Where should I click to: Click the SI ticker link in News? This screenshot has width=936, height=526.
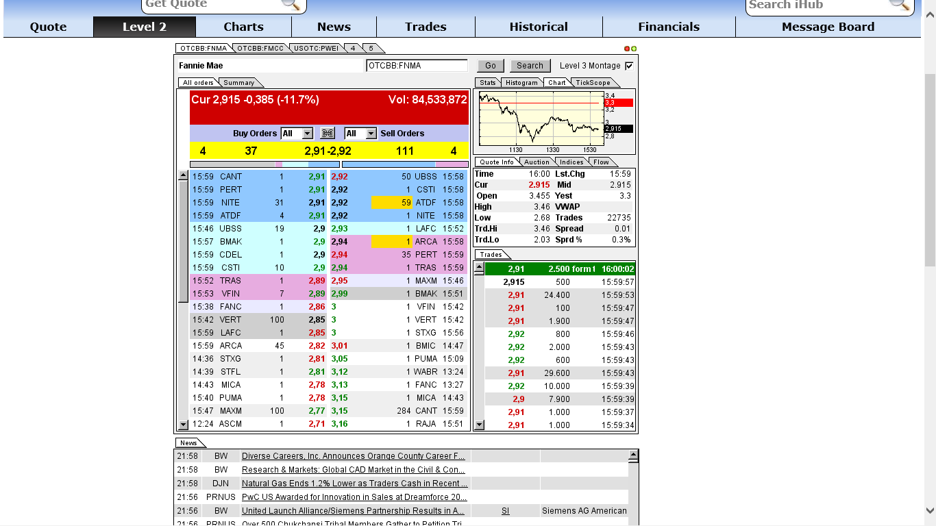click(506, 511)
